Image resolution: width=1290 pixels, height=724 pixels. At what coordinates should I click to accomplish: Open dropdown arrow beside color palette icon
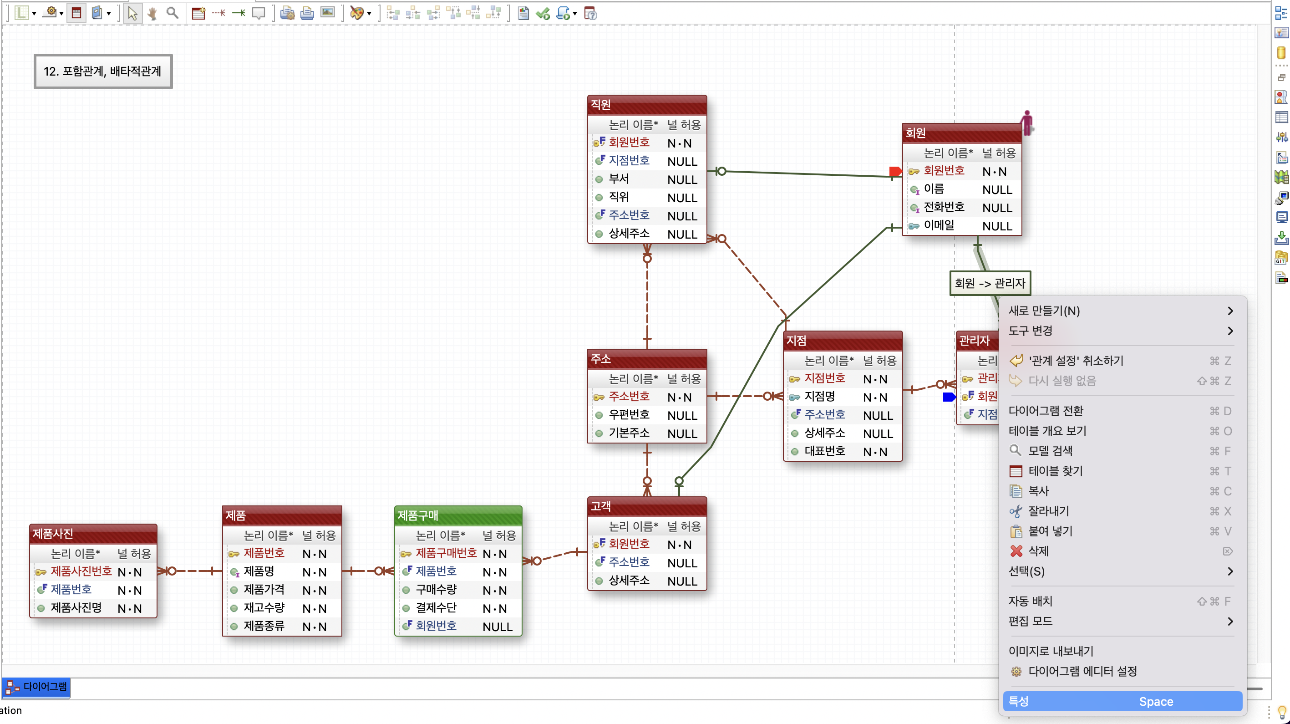click(369, 14)
